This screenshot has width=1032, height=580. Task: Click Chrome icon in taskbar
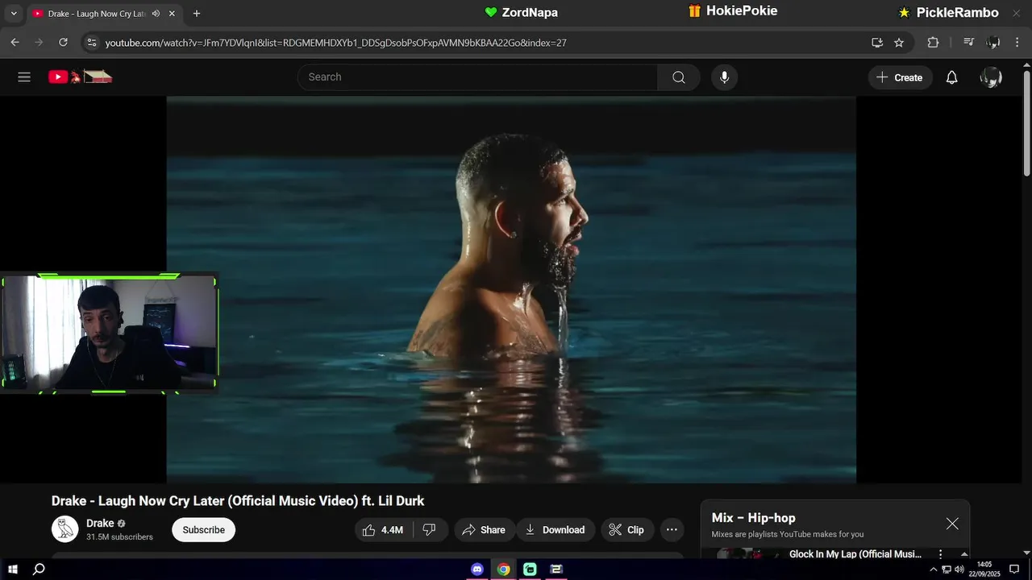pyautogui.click(x=504, y=570)
